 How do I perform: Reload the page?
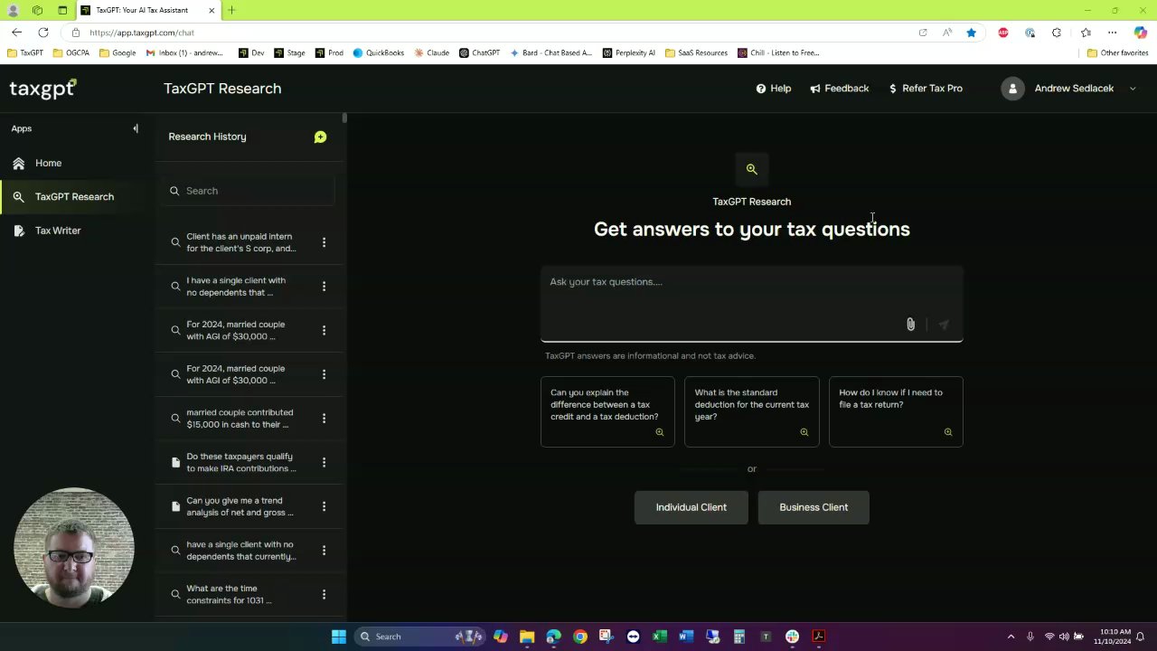pos(42,33)
